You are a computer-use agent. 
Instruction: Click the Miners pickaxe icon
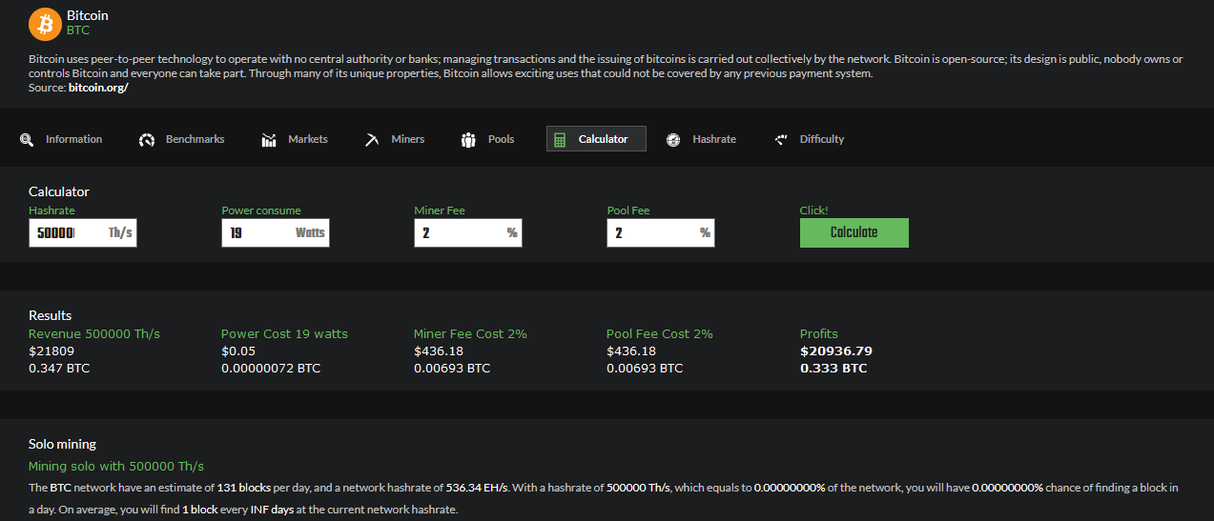click(372, 140)
